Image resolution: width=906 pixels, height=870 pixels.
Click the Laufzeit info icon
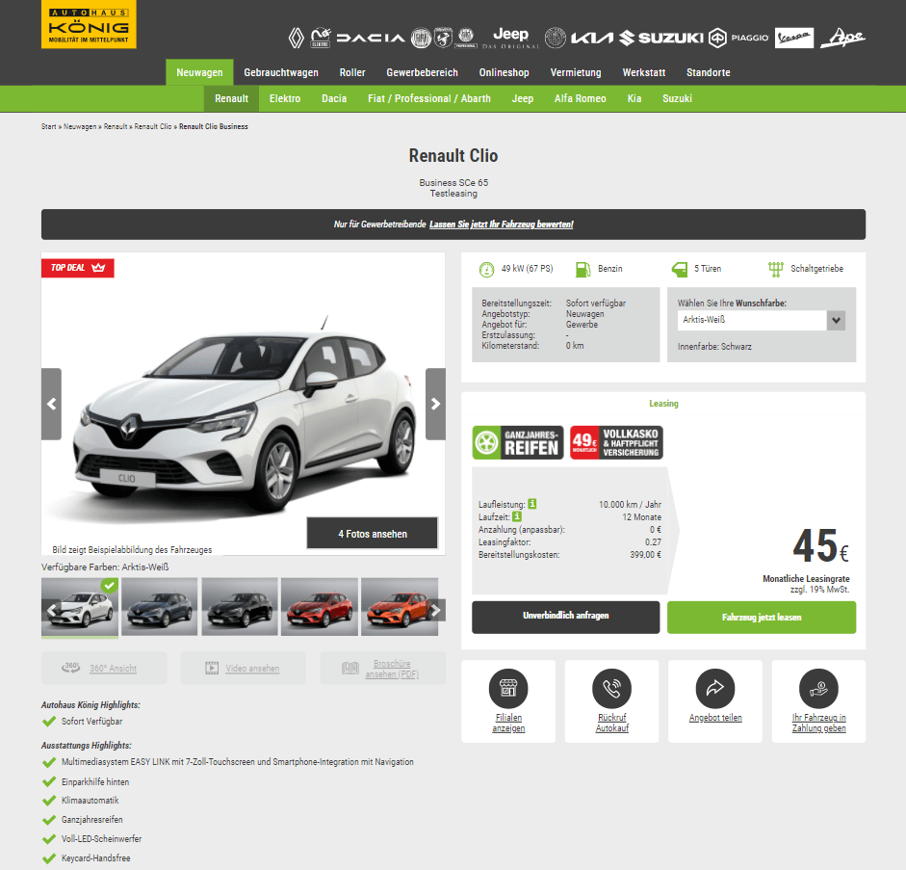517,516
